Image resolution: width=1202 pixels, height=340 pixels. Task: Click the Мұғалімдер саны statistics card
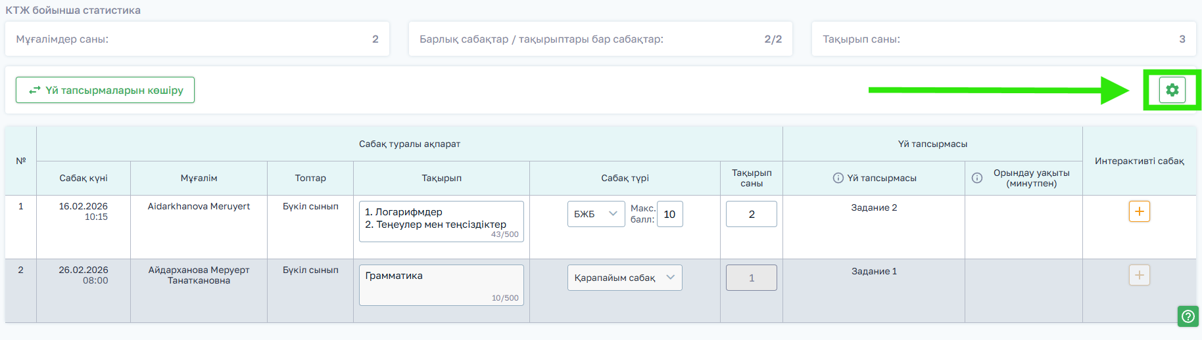point(197,39)
